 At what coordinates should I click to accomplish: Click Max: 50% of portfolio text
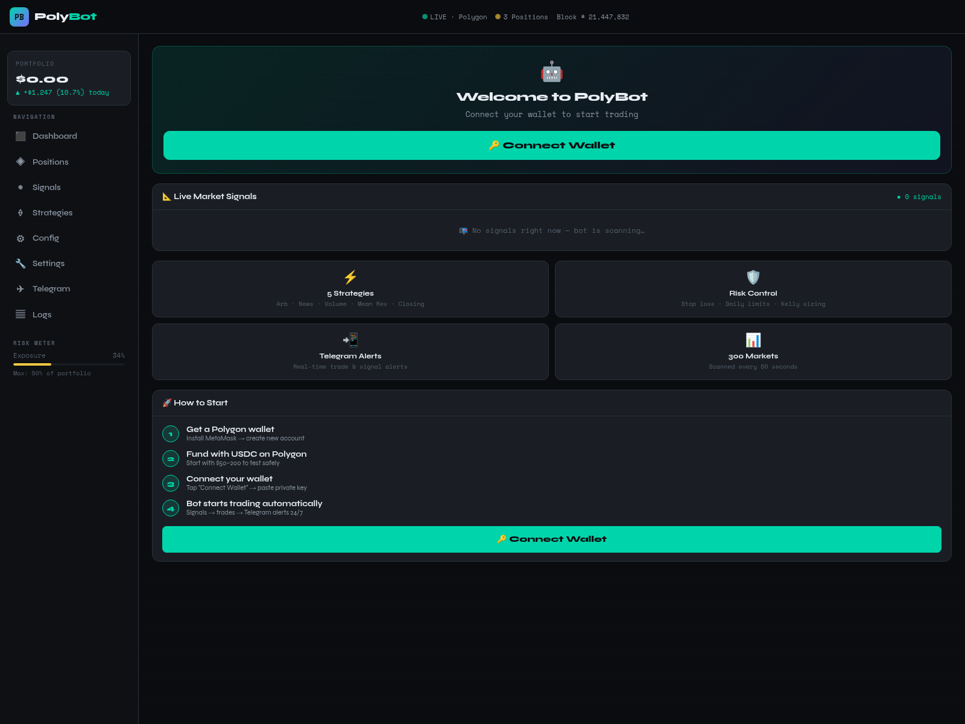click(x=52, y=373)
